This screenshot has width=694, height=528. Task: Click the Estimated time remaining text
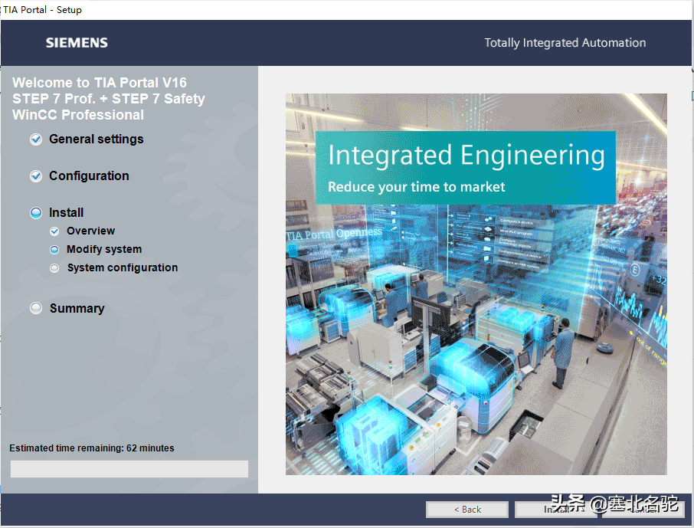click(x=92, y=448)
